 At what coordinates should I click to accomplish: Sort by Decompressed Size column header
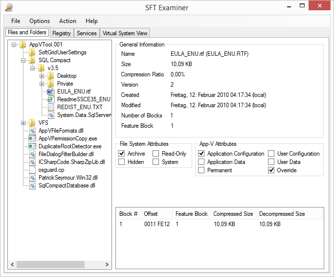click(289, 214)
